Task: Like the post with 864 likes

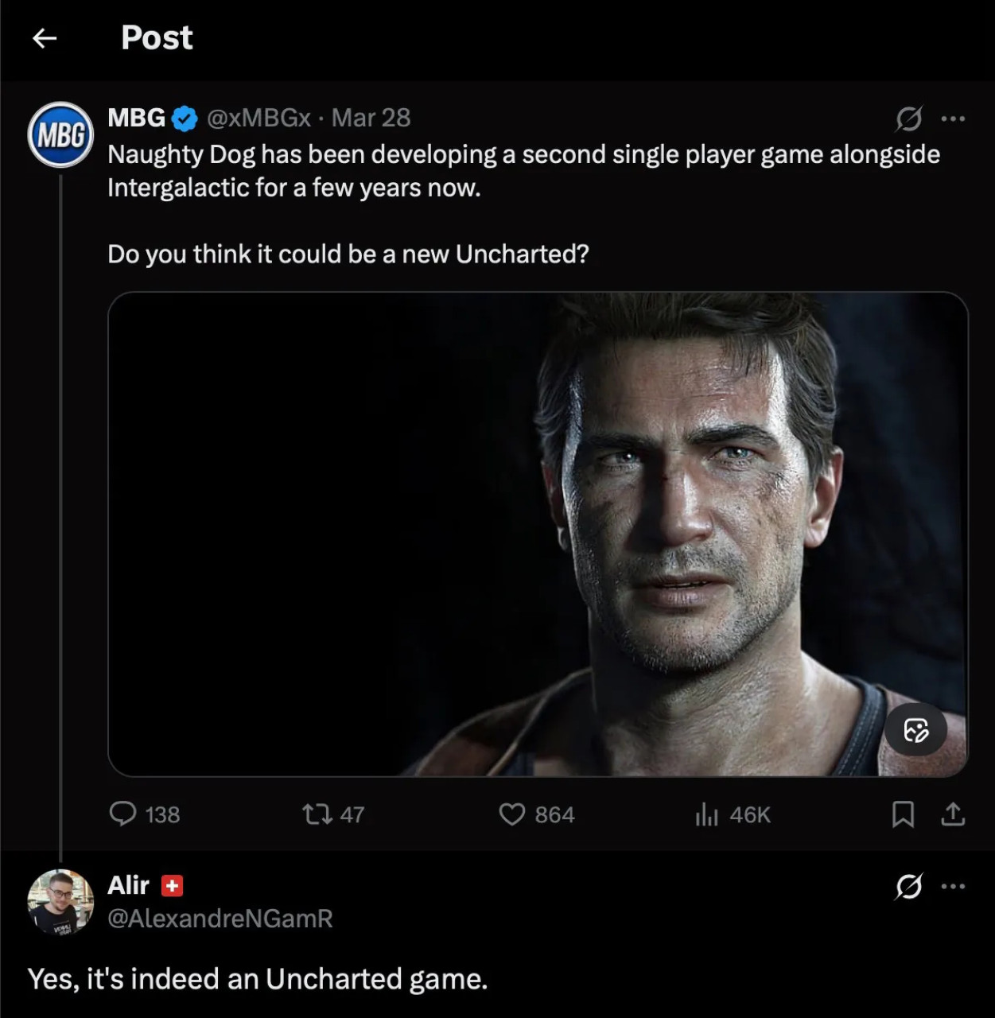Action: point(511,814)
